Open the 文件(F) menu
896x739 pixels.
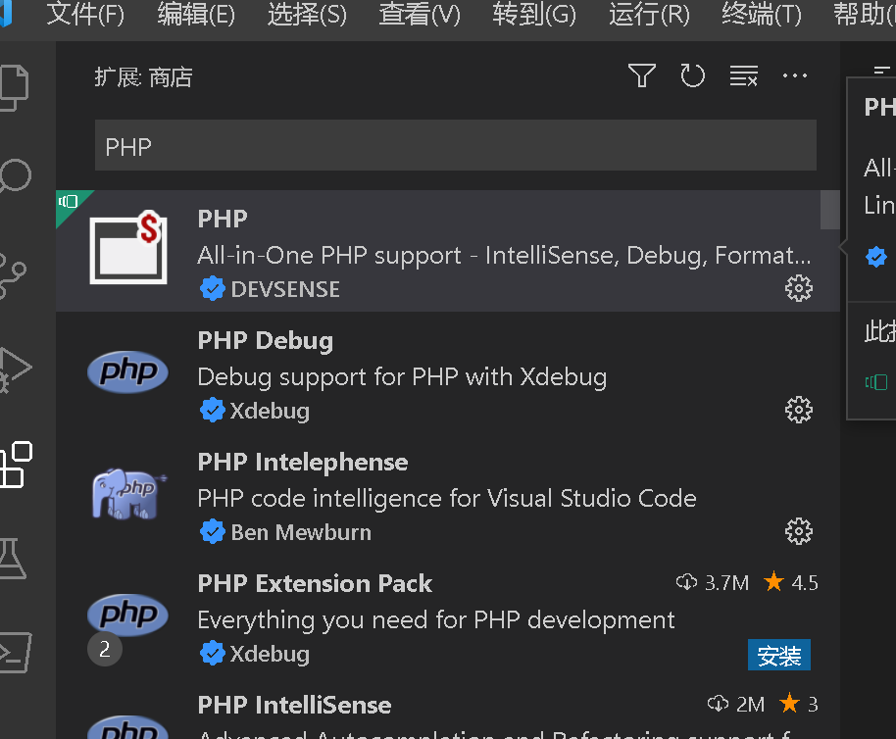pos(85,15)
